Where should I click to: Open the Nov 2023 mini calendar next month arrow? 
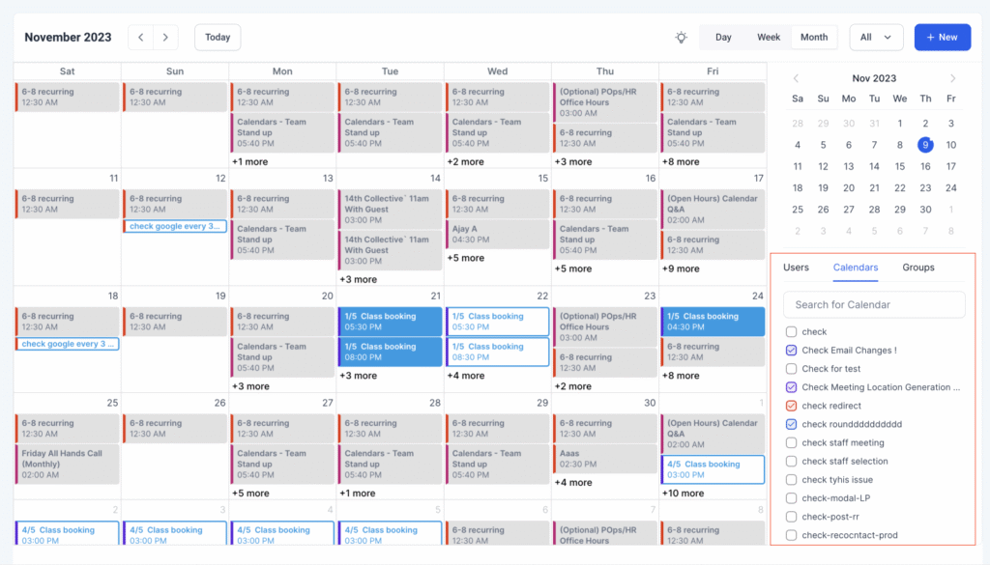[x=953, y=78]
